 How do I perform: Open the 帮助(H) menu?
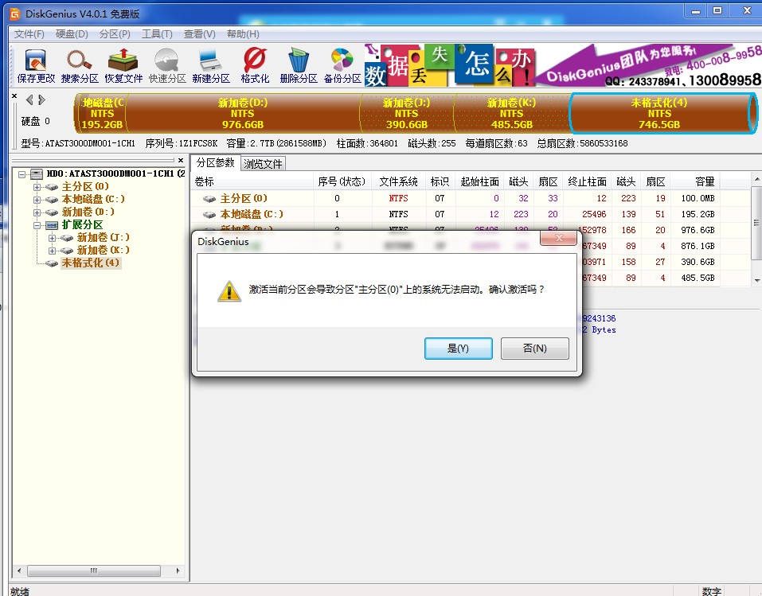pos(243,34)
